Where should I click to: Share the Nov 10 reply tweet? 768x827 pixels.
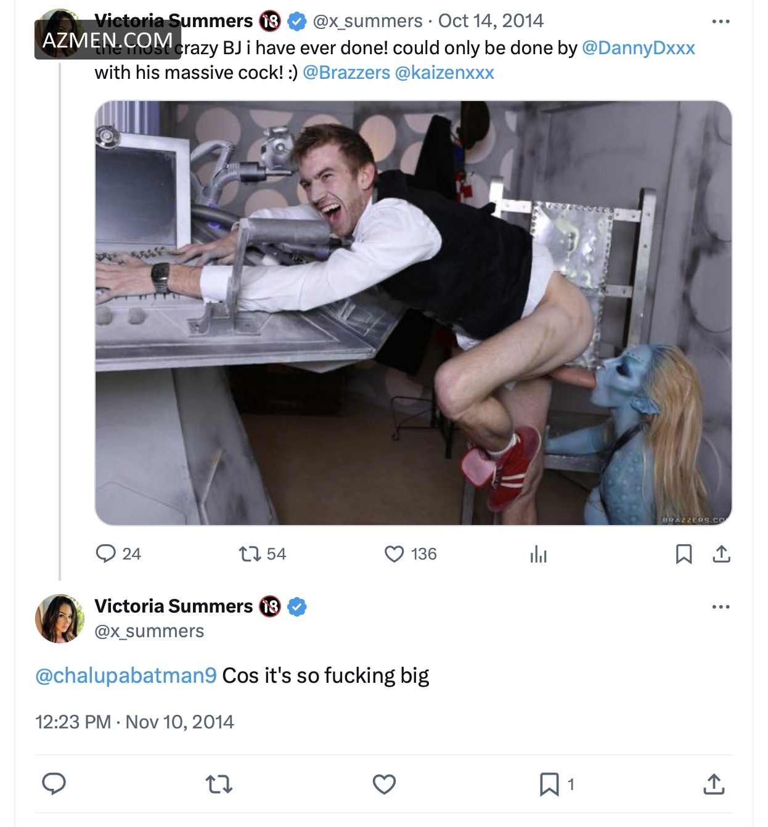[714, 784]
